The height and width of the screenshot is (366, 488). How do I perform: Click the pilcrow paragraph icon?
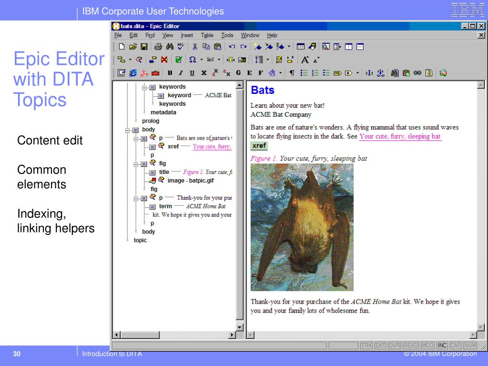click(x=292, y=73)
